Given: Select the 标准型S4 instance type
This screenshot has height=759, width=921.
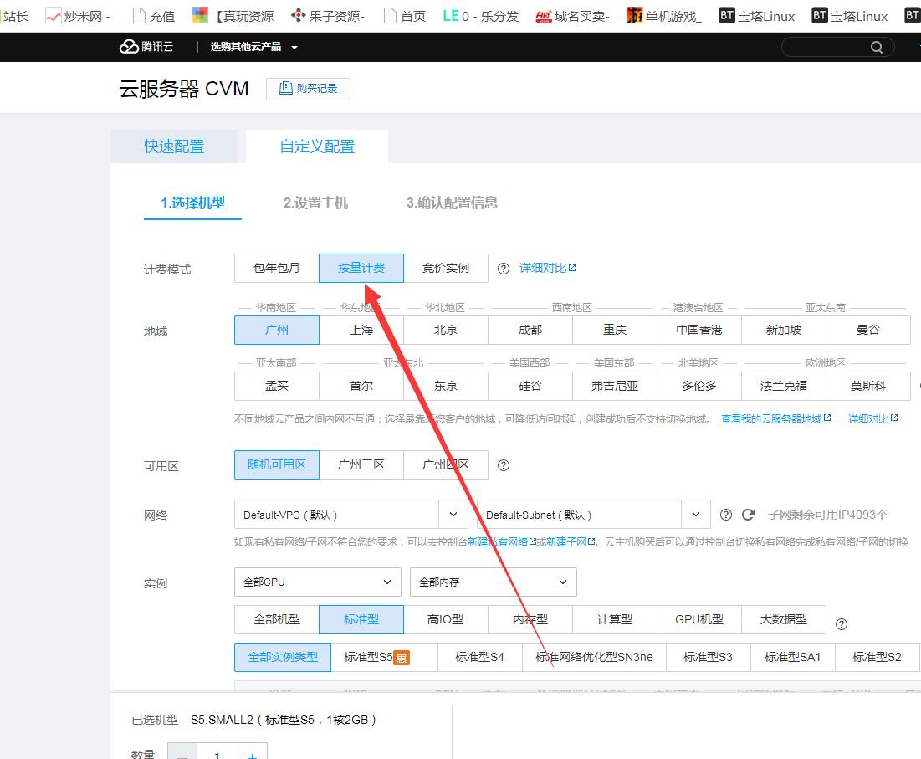Looking at the screenshot, I should point(479,658).
